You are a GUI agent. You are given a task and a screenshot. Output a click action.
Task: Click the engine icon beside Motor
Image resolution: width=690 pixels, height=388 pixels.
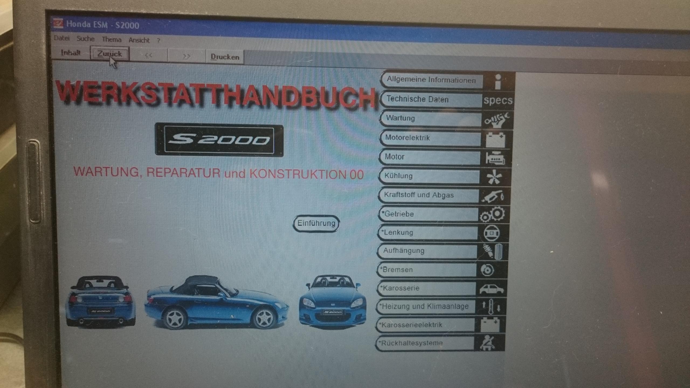coord(495,158)
